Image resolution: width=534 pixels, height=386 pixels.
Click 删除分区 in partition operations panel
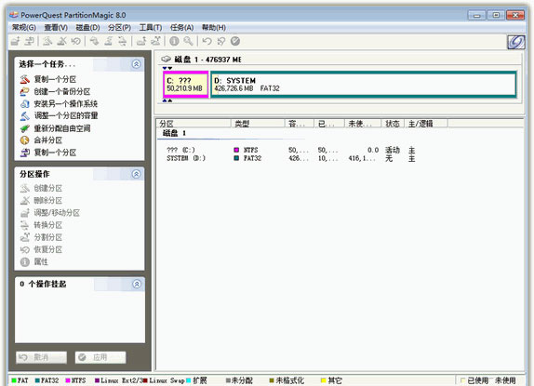tap(41, 201)
